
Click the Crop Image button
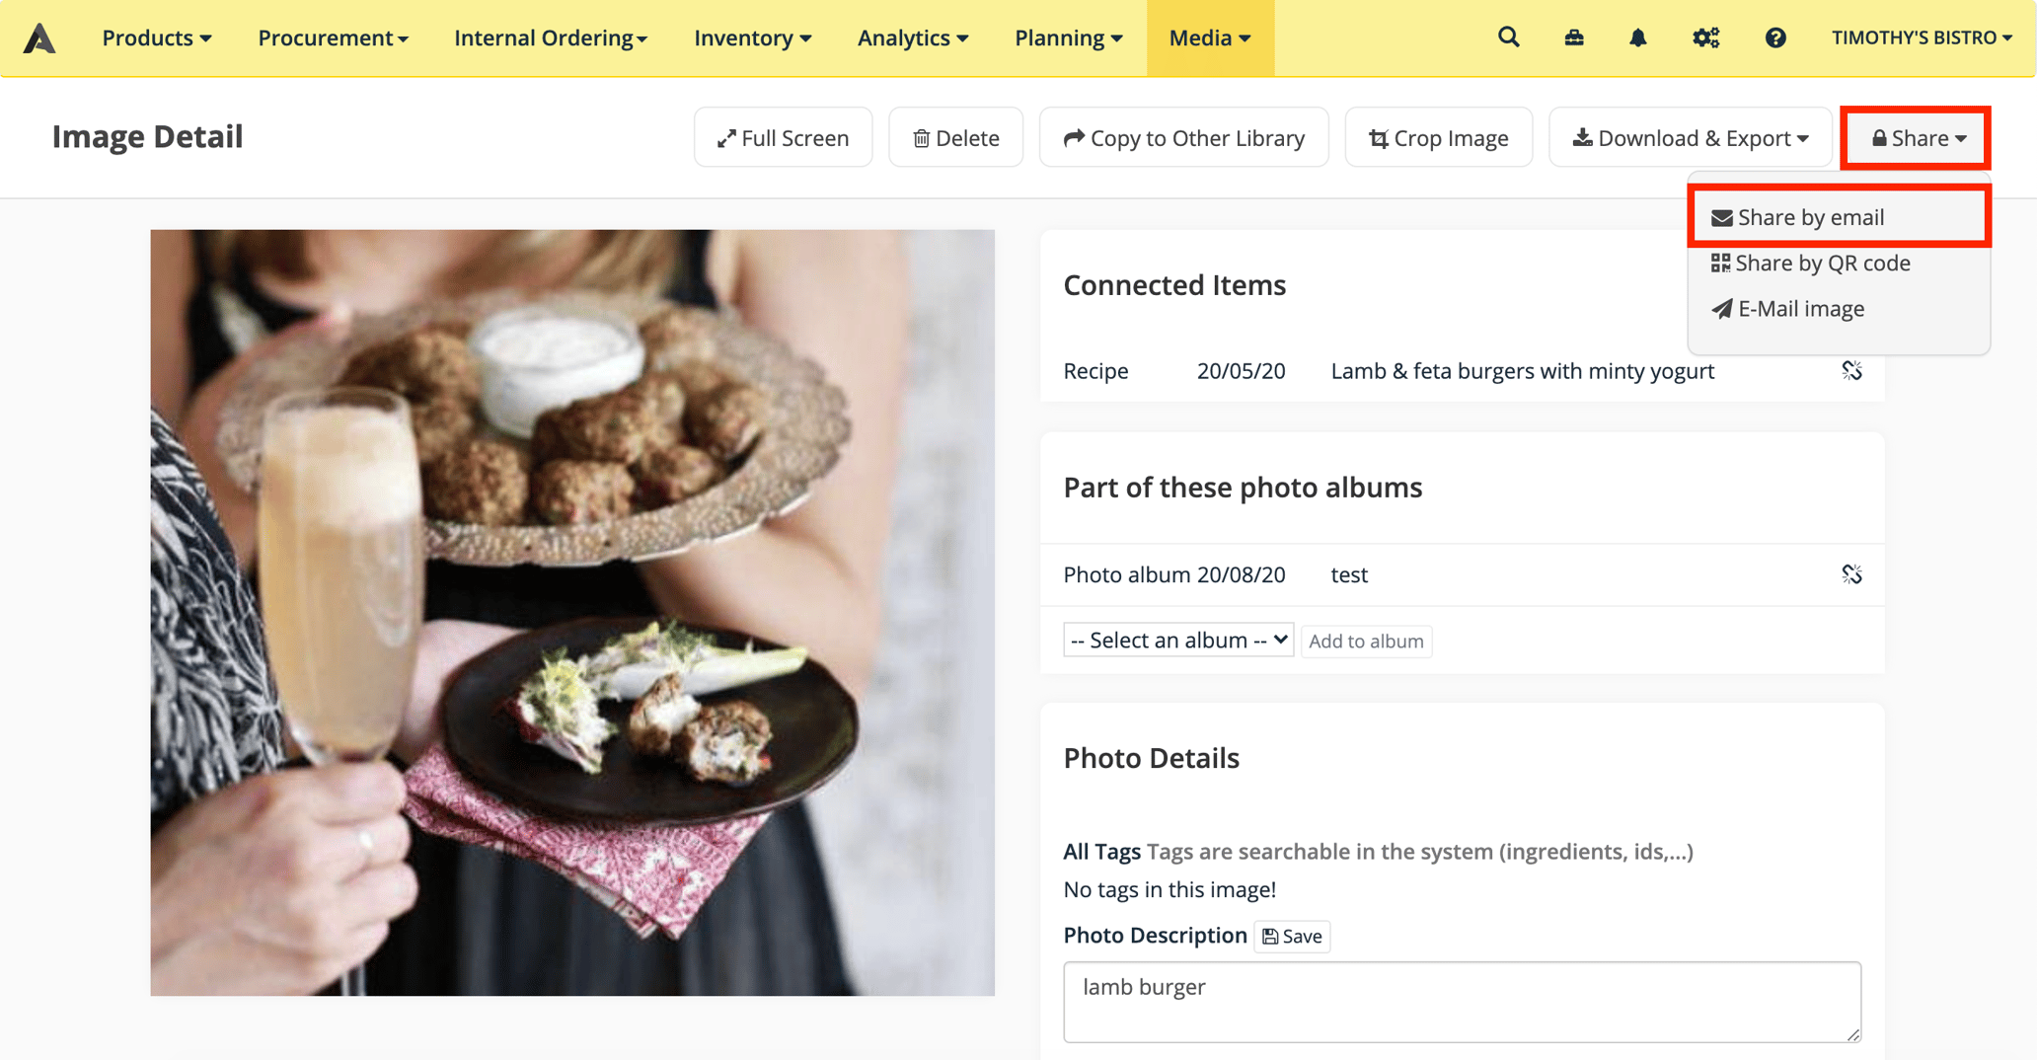1438,138
